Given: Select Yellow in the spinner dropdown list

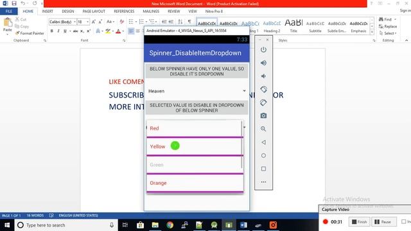Looking at the screenshot, I should [195, 146].
